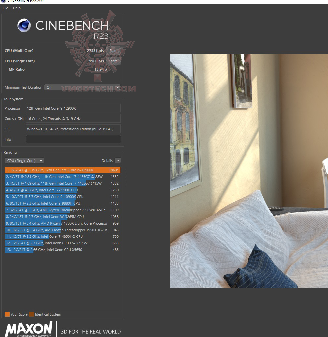Click the dotted panel divider handle
Image resolution: width=328 pixels, height=337 pixels.
(x=127, y=177)
